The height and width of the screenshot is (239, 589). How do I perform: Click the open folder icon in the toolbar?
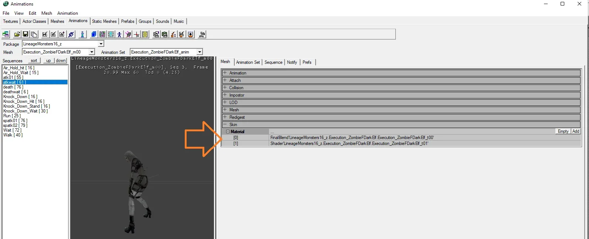tap(17, 34)
